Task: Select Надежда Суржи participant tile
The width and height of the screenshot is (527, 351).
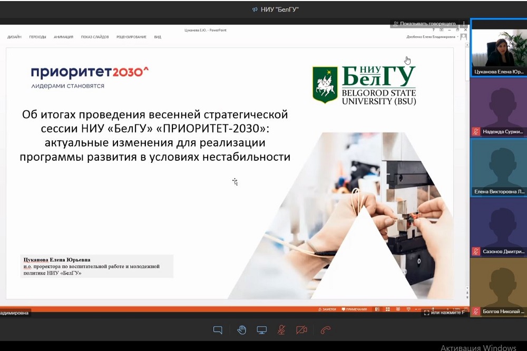Action: (x=498, y=108)
